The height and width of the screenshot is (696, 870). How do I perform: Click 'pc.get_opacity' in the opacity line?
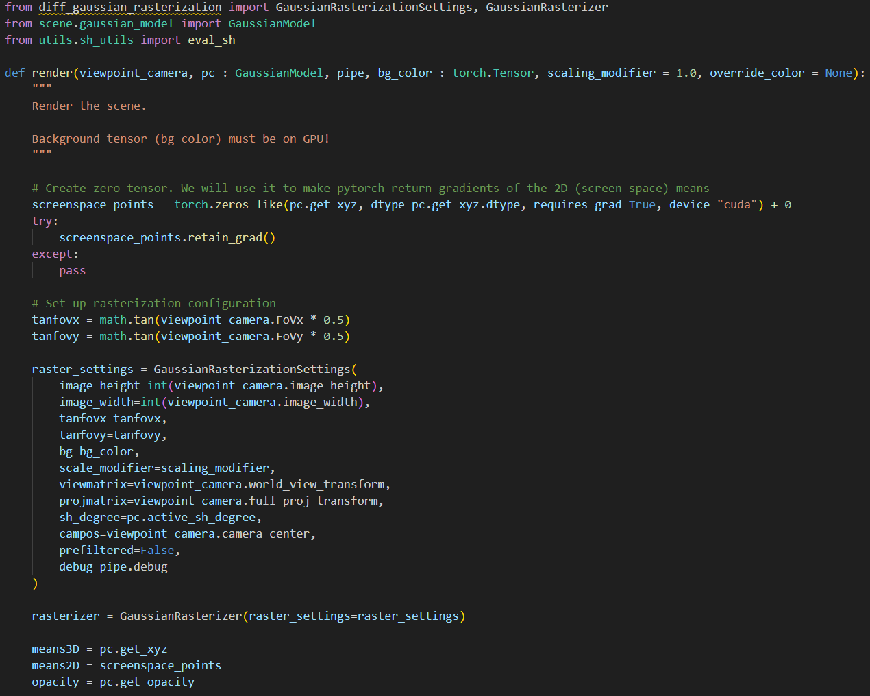(x=147, y=682)
